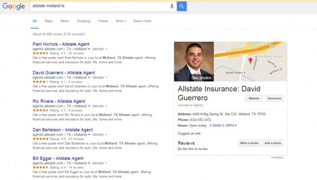Click See photos on agent portrait
This screenshot has height=180, width=317.
201,78
